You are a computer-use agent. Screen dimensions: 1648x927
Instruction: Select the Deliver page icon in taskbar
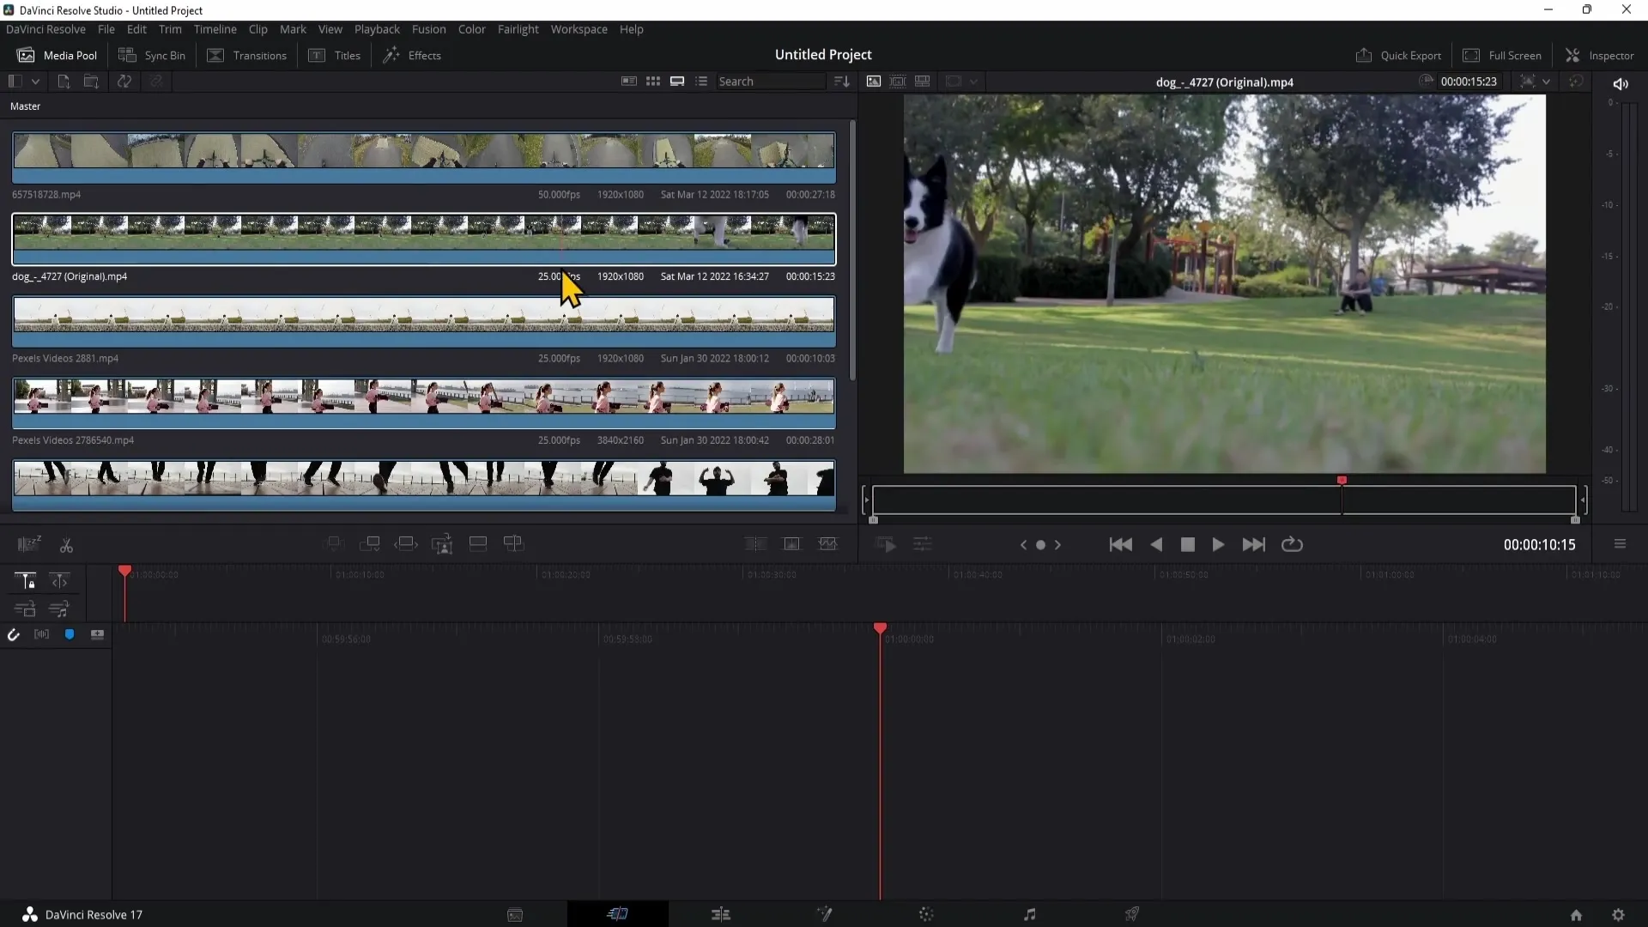[x=1133, y=914]
